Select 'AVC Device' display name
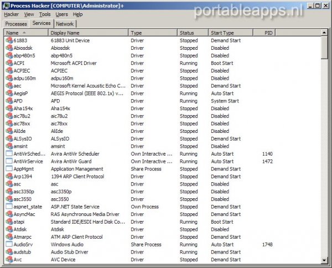Screen dimensions: 332x268 pos(63,260)
